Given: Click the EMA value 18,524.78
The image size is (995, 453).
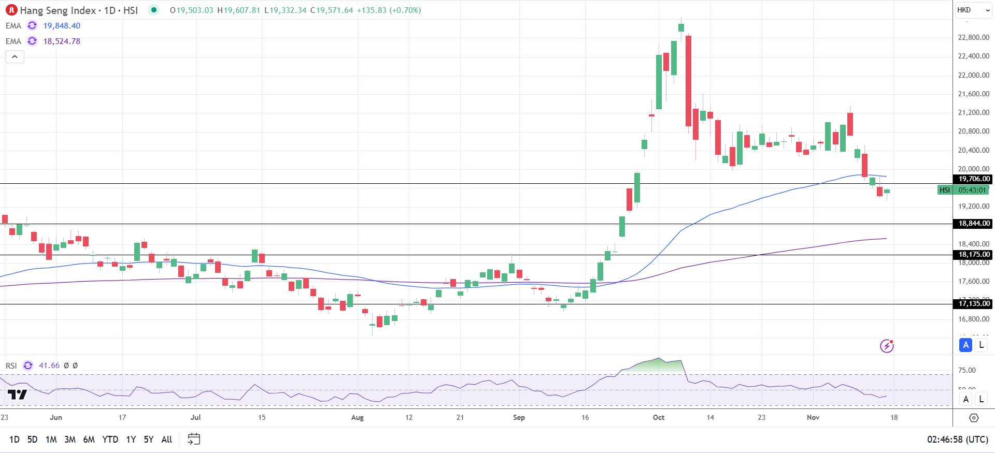Looking at the screenshot, I should pos(62,41).
